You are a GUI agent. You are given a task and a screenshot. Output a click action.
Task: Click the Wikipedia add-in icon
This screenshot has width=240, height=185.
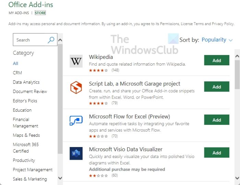pos(76,61)
